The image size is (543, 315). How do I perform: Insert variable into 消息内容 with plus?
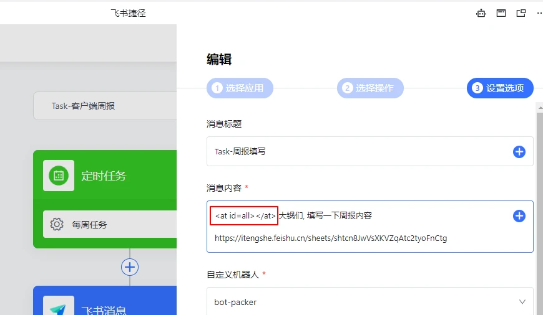click(519, 216)
